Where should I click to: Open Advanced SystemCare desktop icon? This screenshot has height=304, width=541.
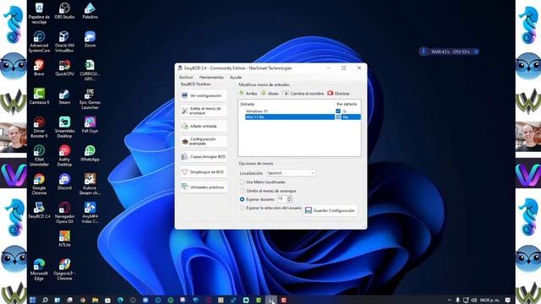39,41
